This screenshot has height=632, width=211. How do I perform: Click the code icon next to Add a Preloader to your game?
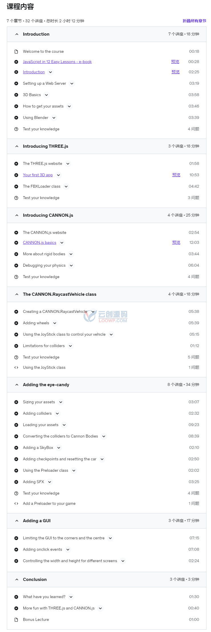tap(16, 503)
